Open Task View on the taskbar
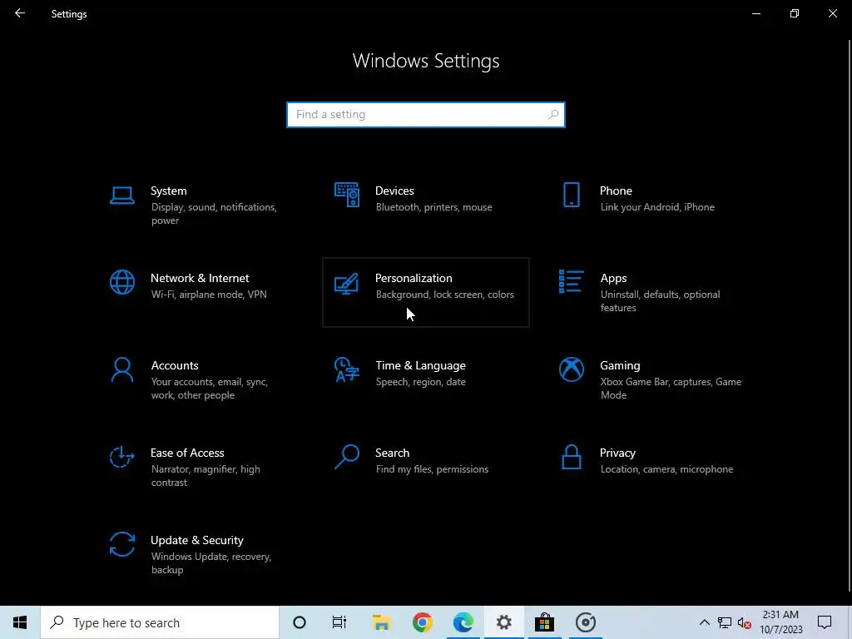The image size is (852, 639). pos(339,622)
